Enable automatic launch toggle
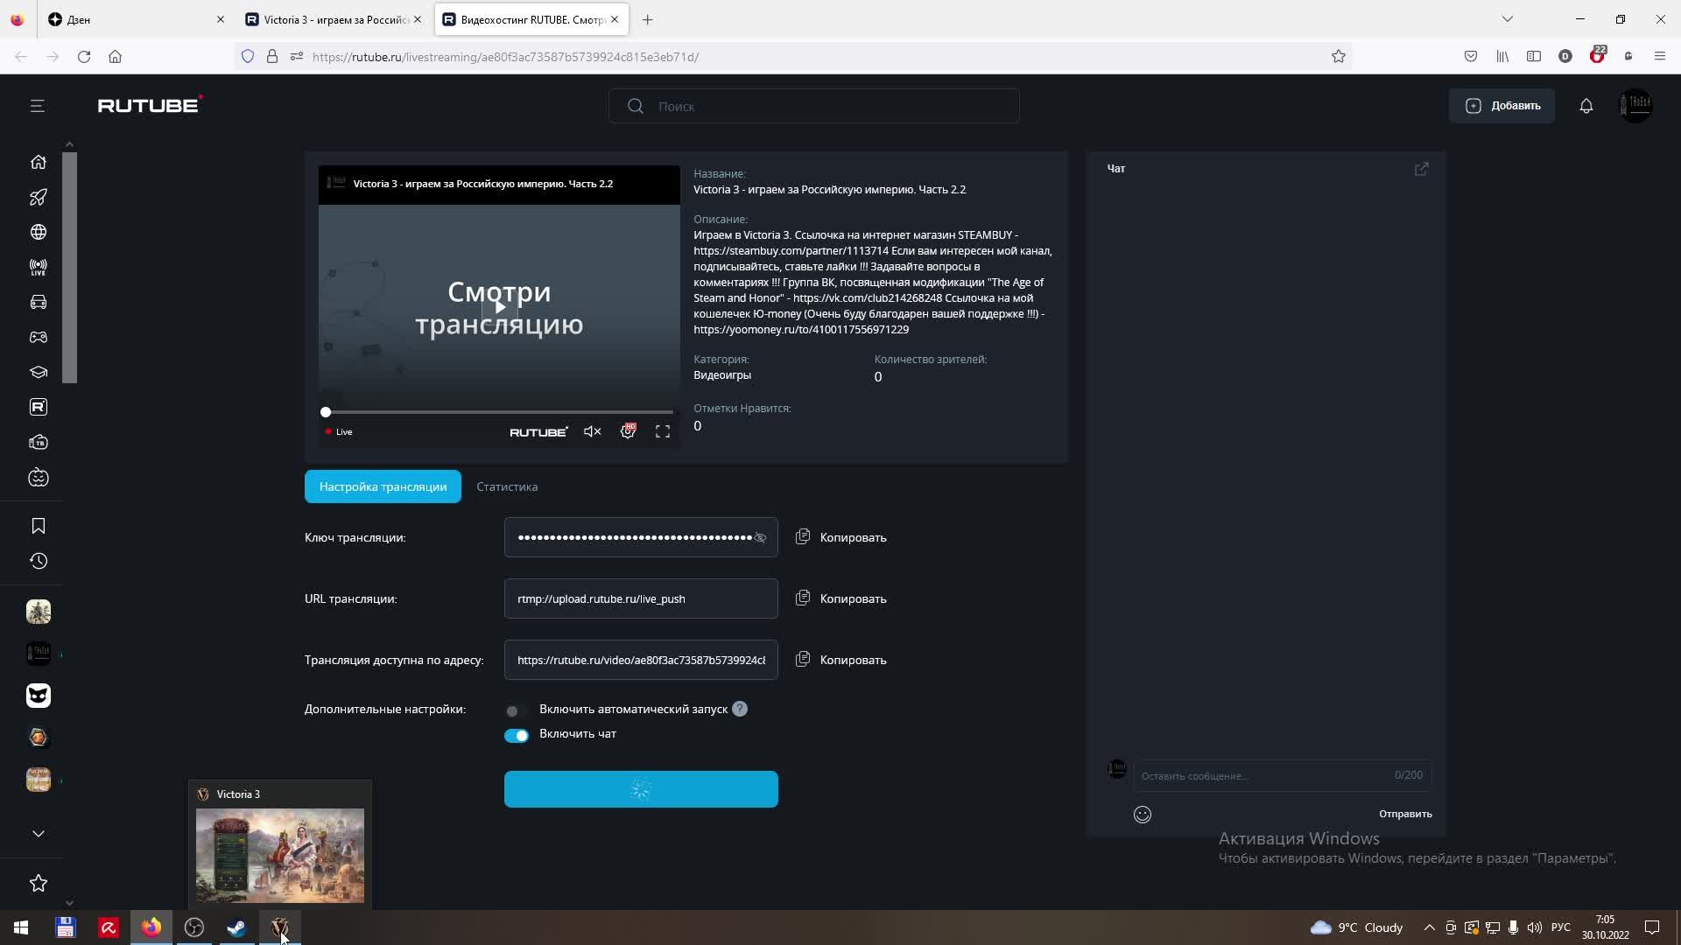 (516, 710)
